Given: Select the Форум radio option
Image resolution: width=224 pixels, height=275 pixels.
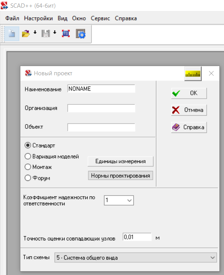Looking at the screenshot, I should pyautogui.click(x=28, y=178).
